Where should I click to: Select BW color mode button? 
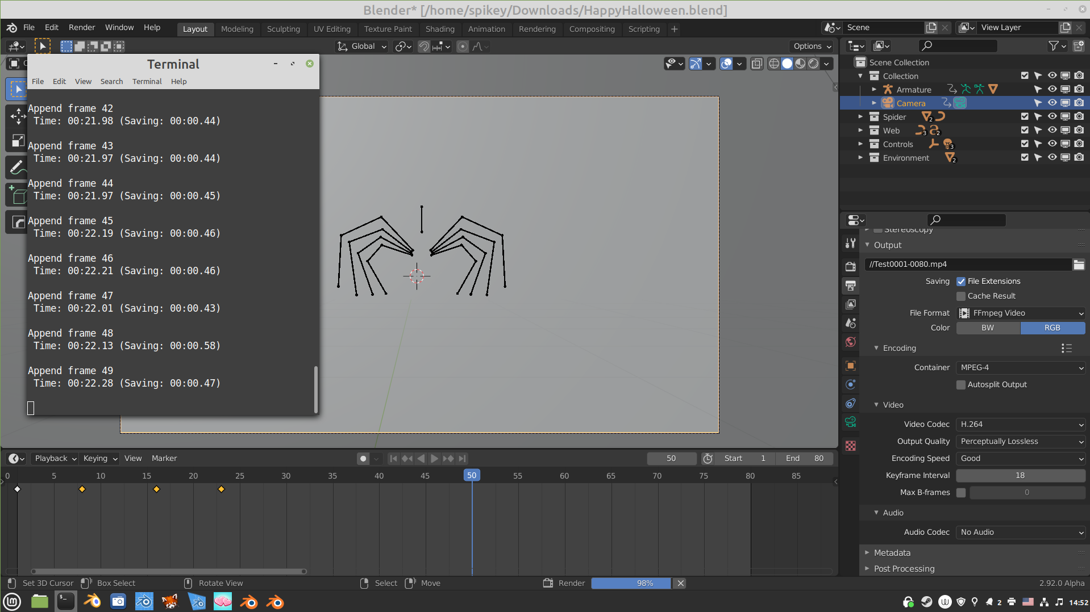(x=988, y=328)
